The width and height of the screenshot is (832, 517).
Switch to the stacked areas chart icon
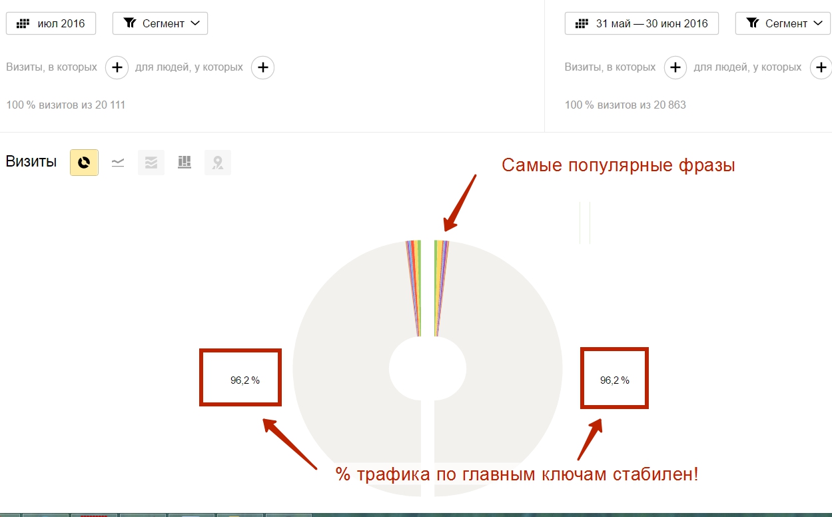point(151,161)
